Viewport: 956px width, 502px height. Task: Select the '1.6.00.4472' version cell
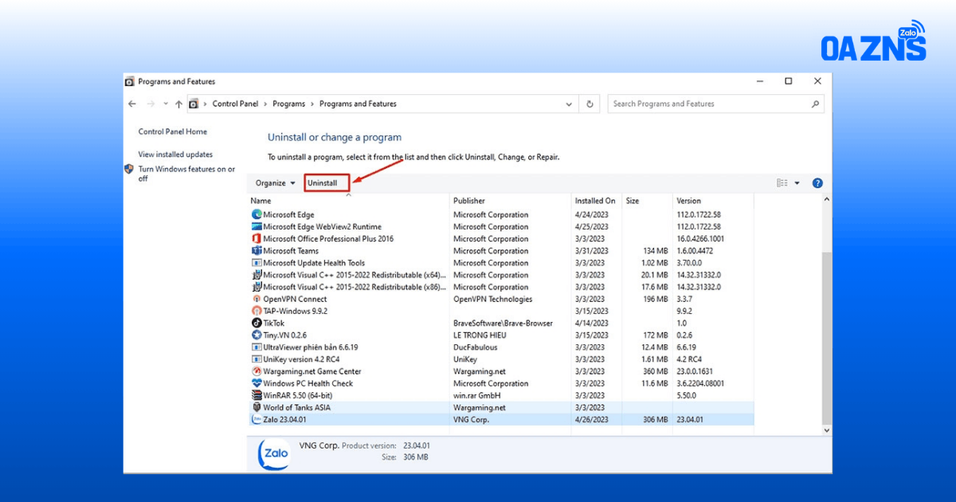pos(695,251)
